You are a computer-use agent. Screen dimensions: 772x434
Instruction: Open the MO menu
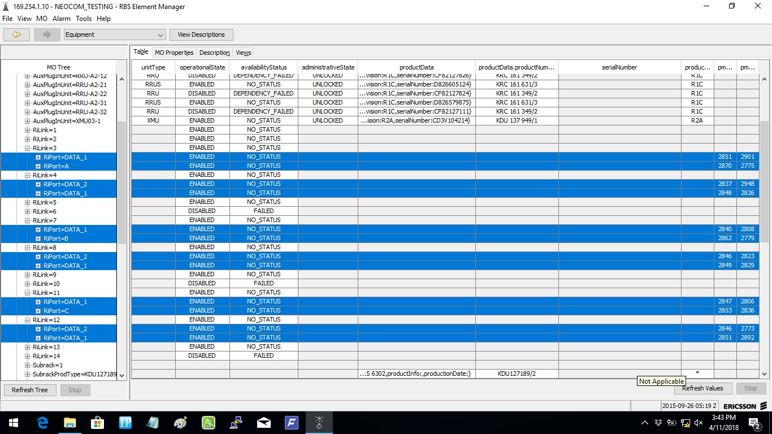[x=42, y=19]
